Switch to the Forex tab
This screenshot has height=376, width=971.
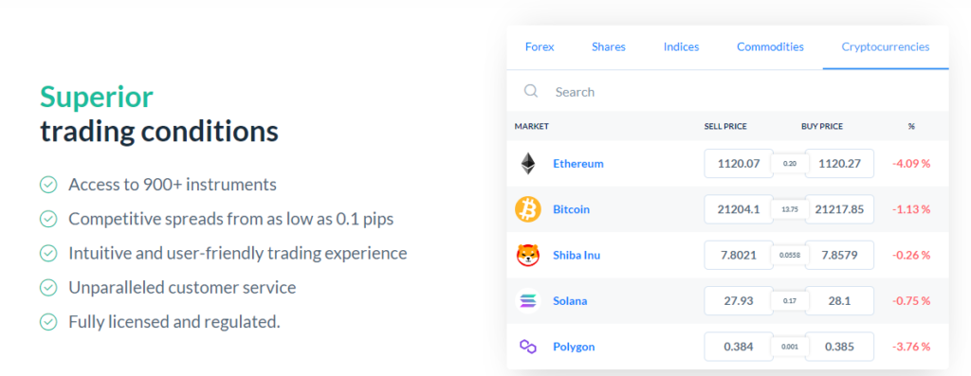tap(540, 47)
